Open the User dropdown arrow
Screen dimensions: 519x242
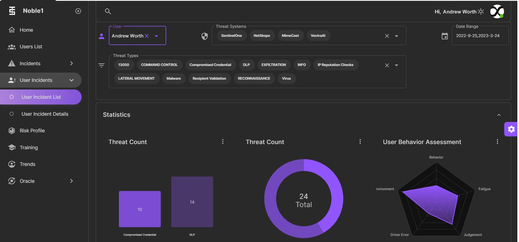coord(156,36)
